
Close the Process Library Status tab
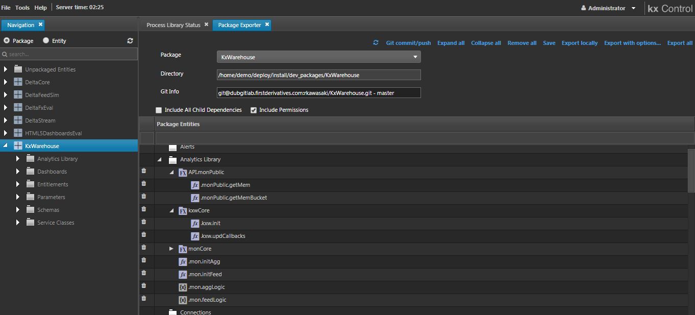click(206, 25)
